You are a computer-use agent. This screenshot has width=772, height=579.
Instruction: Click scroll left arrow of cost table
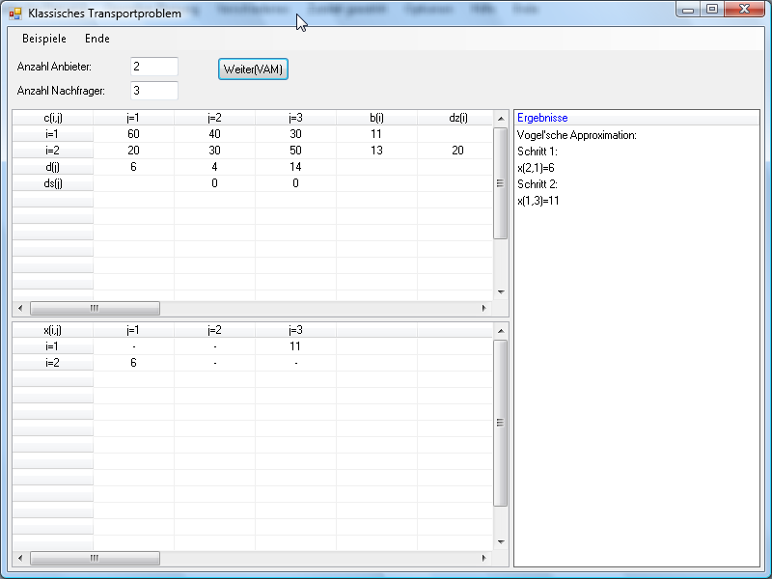(21, 309)
